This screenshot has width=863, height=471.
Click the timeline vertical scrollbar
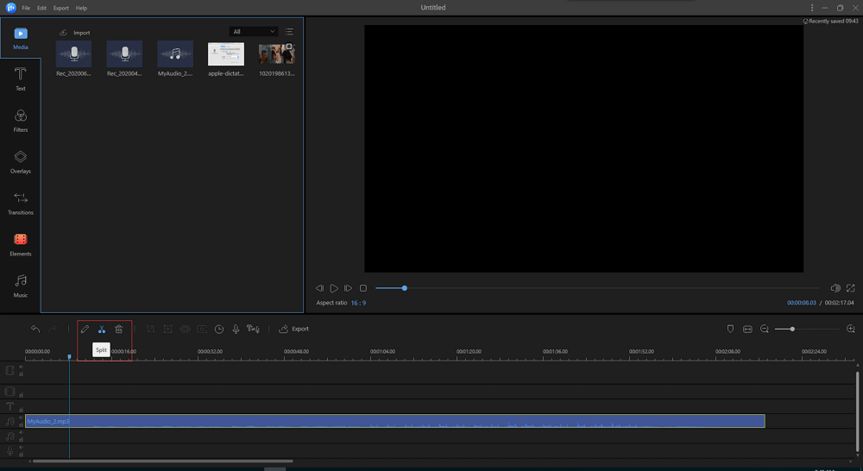[x=857, y=411]
